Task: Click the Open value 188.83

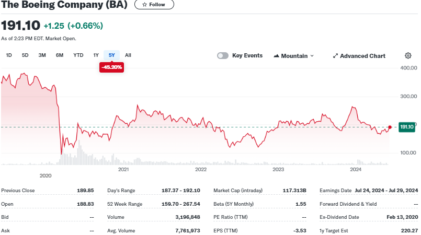Action: click(85, 204)
